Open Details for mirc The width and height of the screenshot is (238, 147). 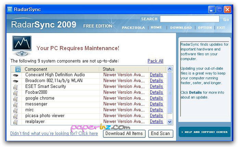click(156, 110)
